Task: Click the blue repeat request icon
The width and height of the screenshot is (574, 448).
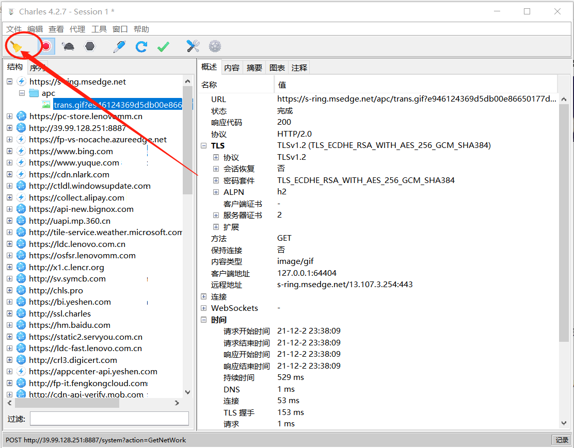Action: 141,46
